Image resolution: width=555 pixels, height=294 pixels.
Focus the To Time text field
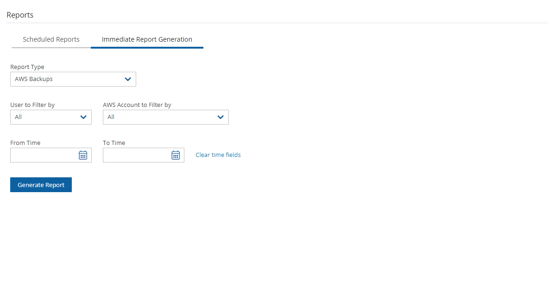[136, 155]
